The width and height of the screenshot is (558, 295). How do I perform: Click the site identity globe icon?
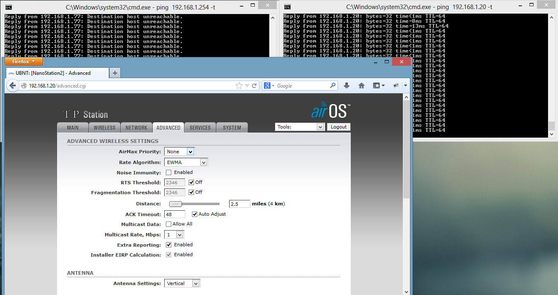coord(24,86)
